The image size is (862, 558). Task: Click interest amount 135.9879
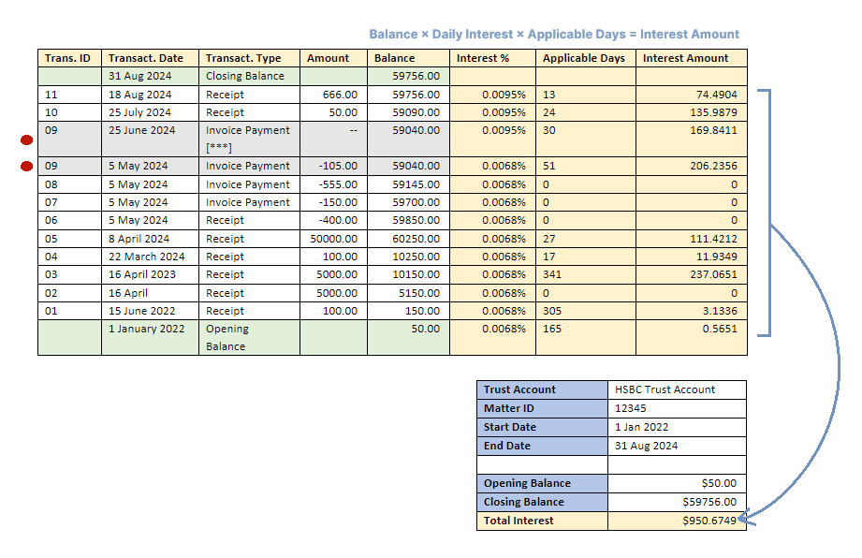coord(692,112)
